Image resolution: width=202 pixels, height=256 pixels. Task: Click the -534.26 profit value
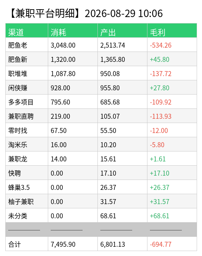coord(161,45)
